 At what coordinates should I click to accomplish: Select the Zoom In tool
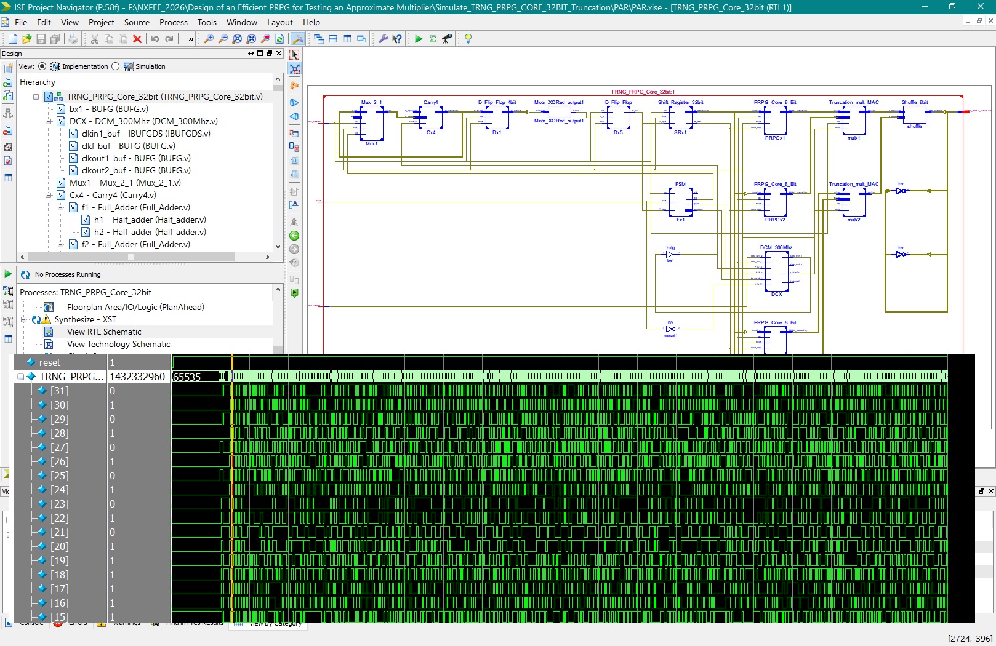click(x=209, y=39)
